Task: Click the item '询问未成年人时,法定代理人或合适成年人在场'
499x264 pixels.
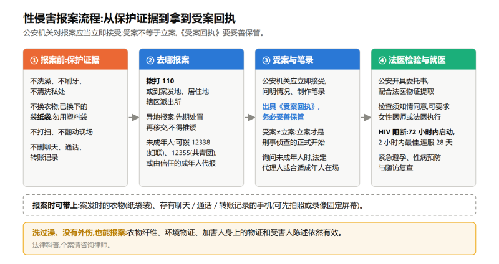Action: (x=301, y=163)
